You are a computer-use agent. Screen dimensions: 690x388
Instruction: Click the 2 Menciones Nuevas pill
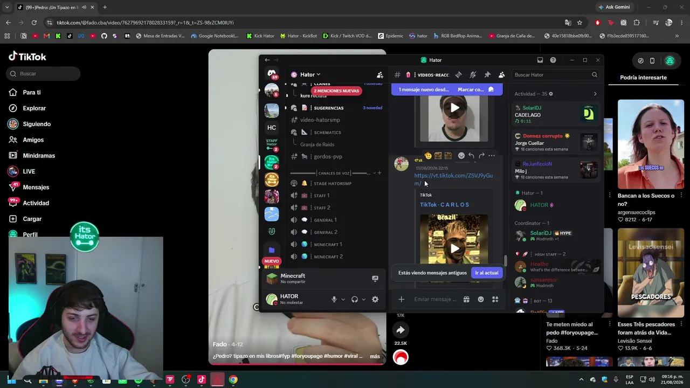pos(336,91)
